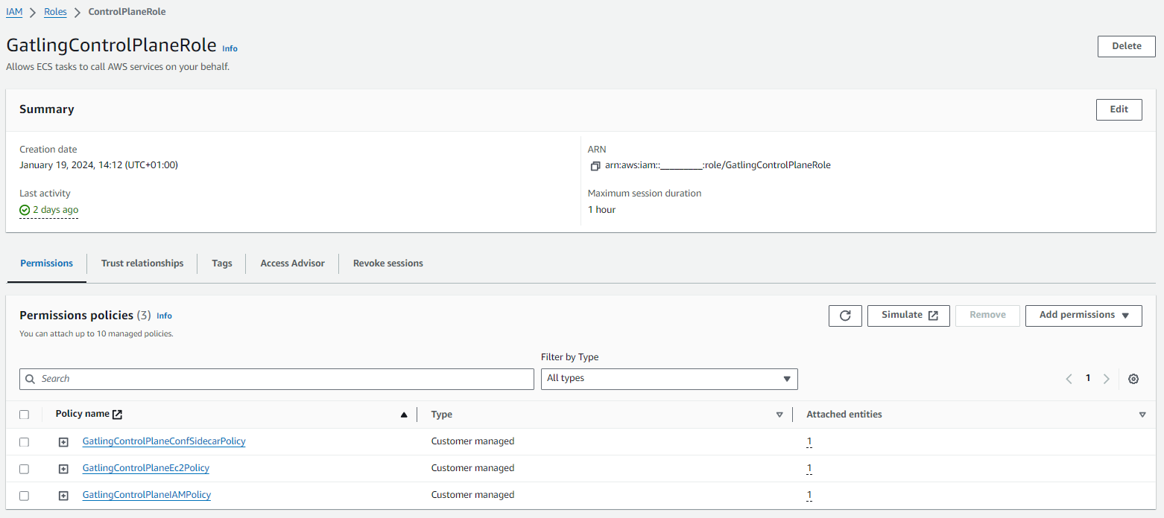Image resolution: width=1164 pixels, height=518 pixels.
Task: Click page number 1 in the pagination
Action: pyautogui.click(x=1088, y=378)
